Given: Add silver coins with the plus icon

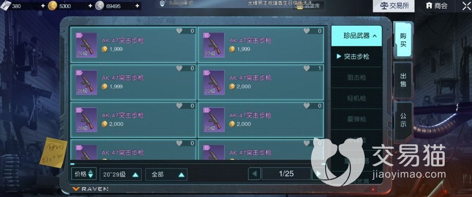Looking at the screenshot, I should point(137,6).
